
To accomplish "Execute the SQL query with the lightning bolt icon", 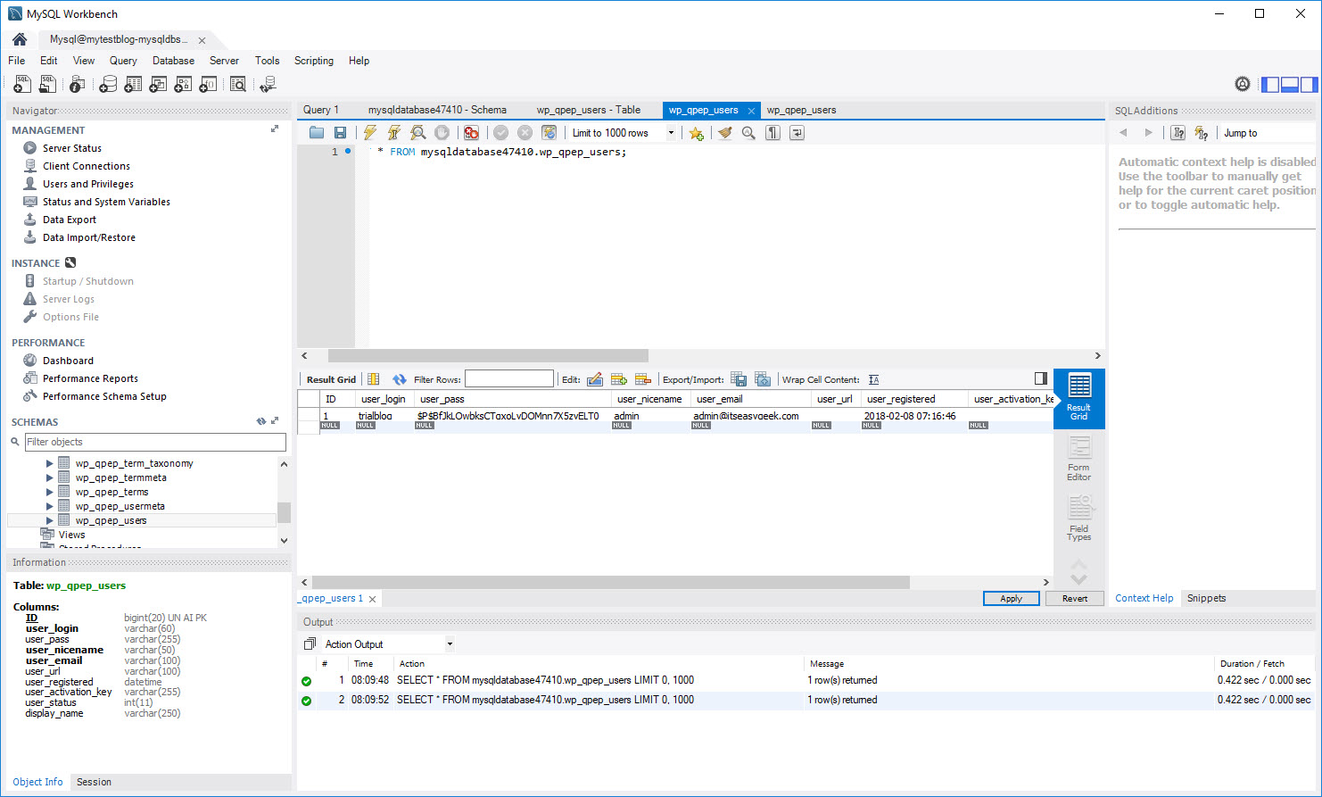I will point(371,132).
